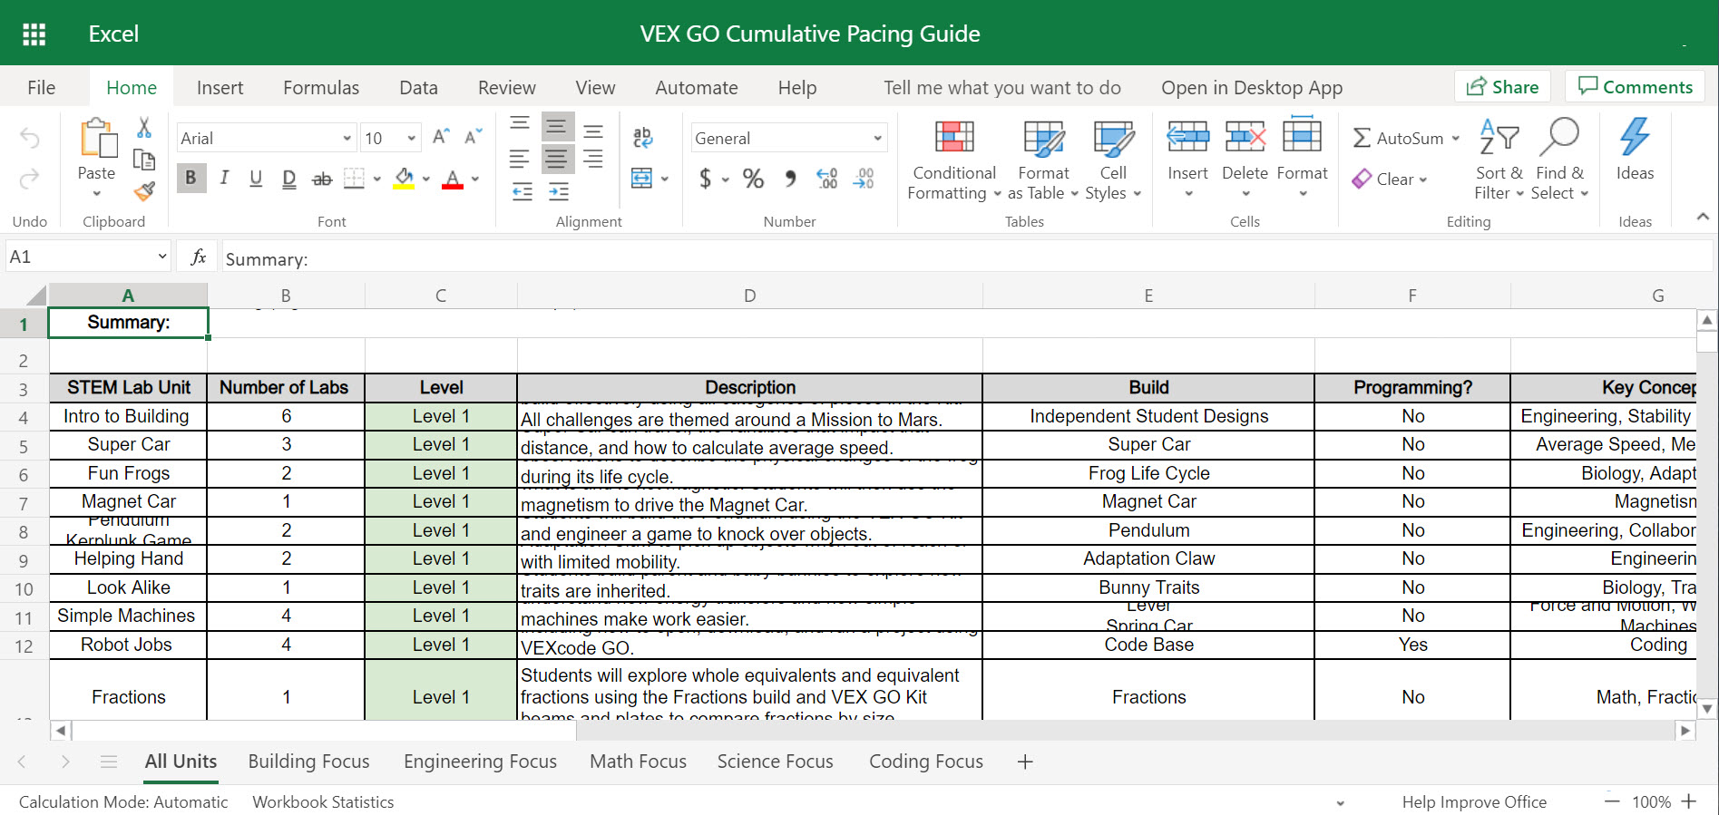Apply percent style format

coord(753,179)
